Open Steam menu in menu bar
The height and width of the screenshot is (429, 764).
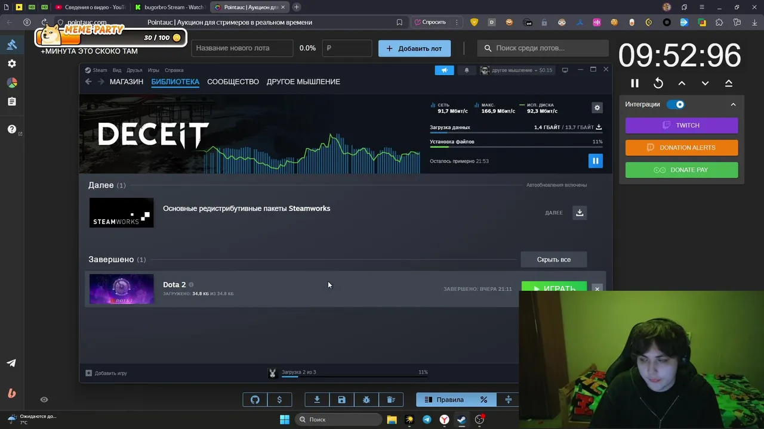pos(96,70)
